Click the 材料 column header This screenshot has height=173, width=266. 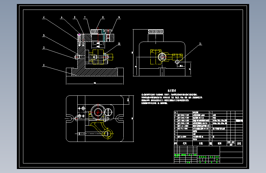tap(219, 143)
